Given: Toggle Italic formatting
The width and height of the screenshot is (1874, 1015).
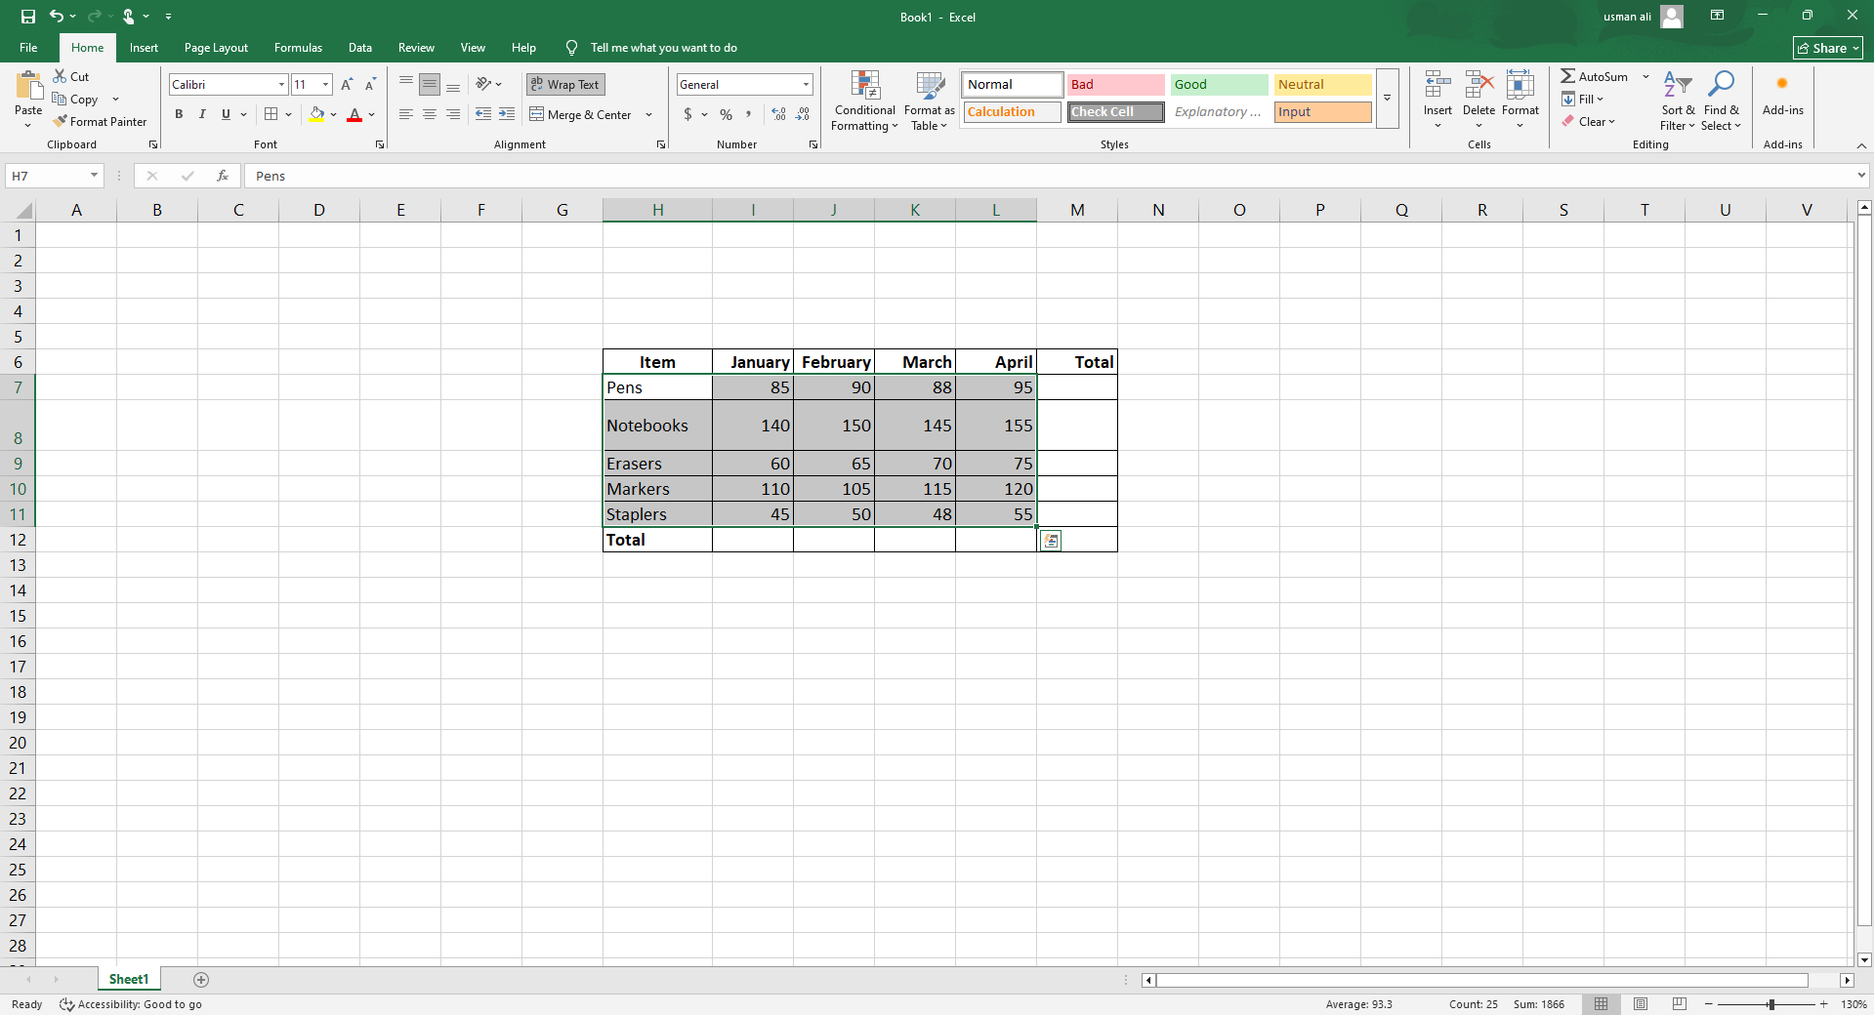Looking at the screenshot, I should 202,114.
